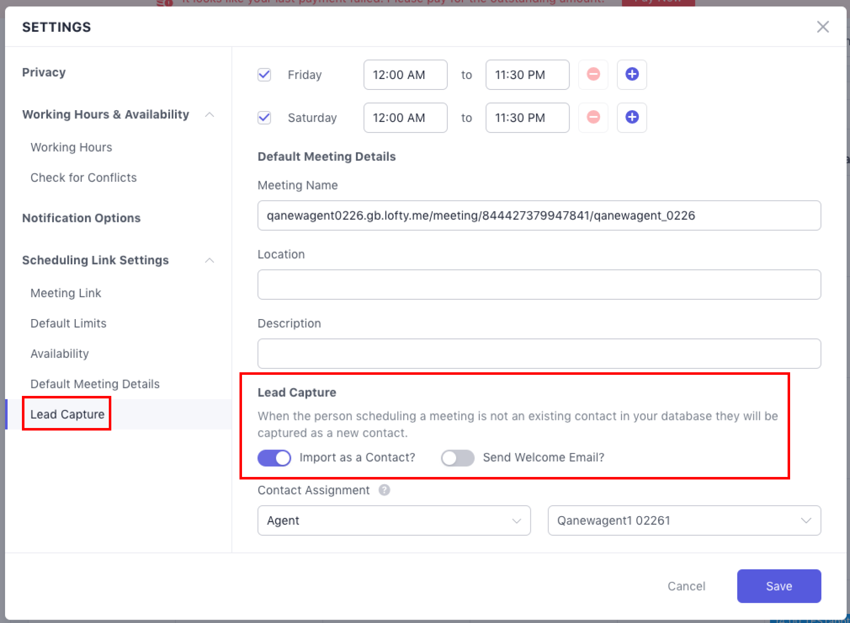Viewport: 850px width, 623px height.
Task: Enable Send Welcome Email toggle
Action: click(457, 458)
